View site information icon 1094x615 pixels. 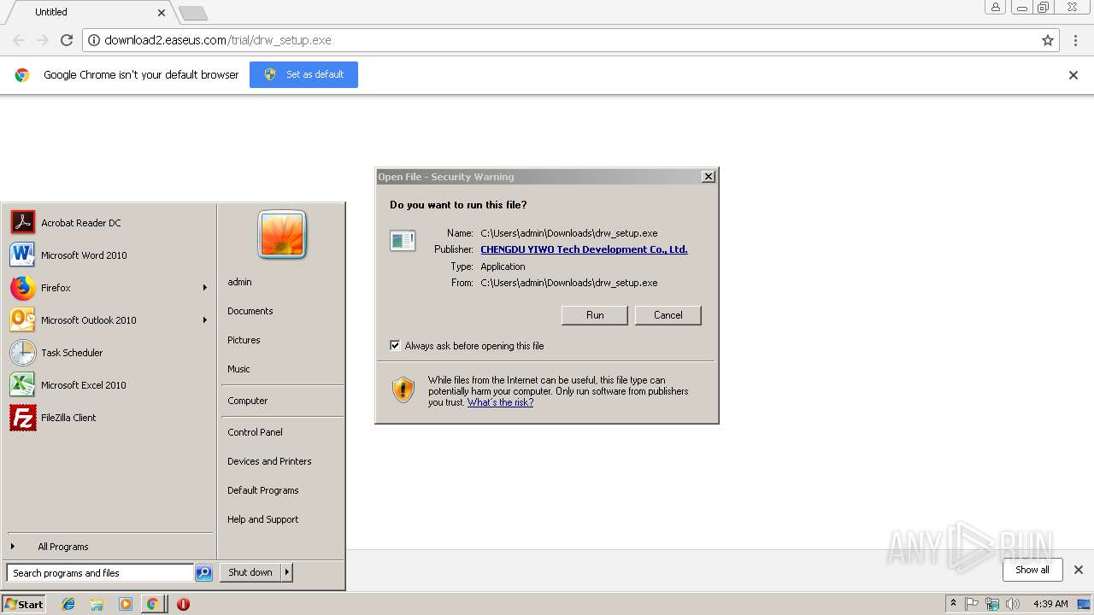tap(94, 40)
